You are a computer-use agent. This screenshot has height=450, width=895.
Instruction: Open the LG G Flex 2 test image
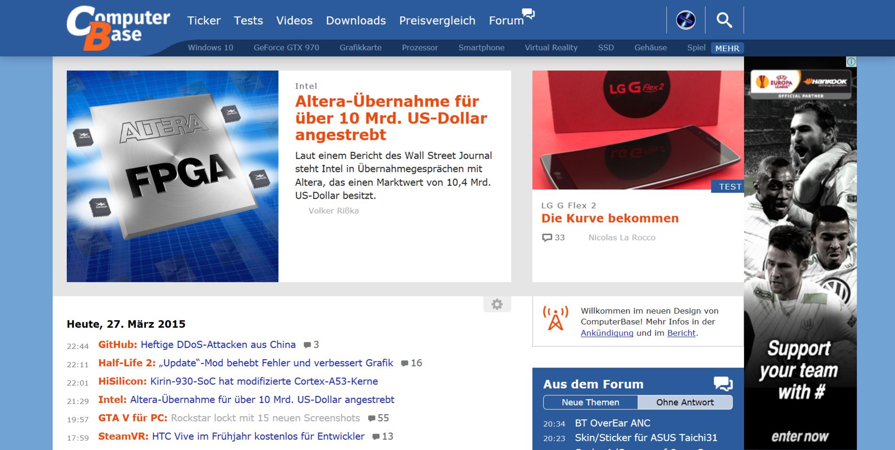pyautogui.click(x=638, y=130)
